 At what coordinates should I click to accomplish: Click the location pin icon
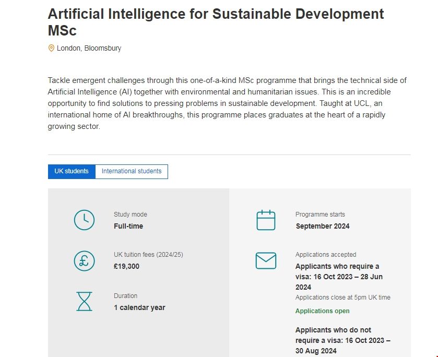click(51, 48)
